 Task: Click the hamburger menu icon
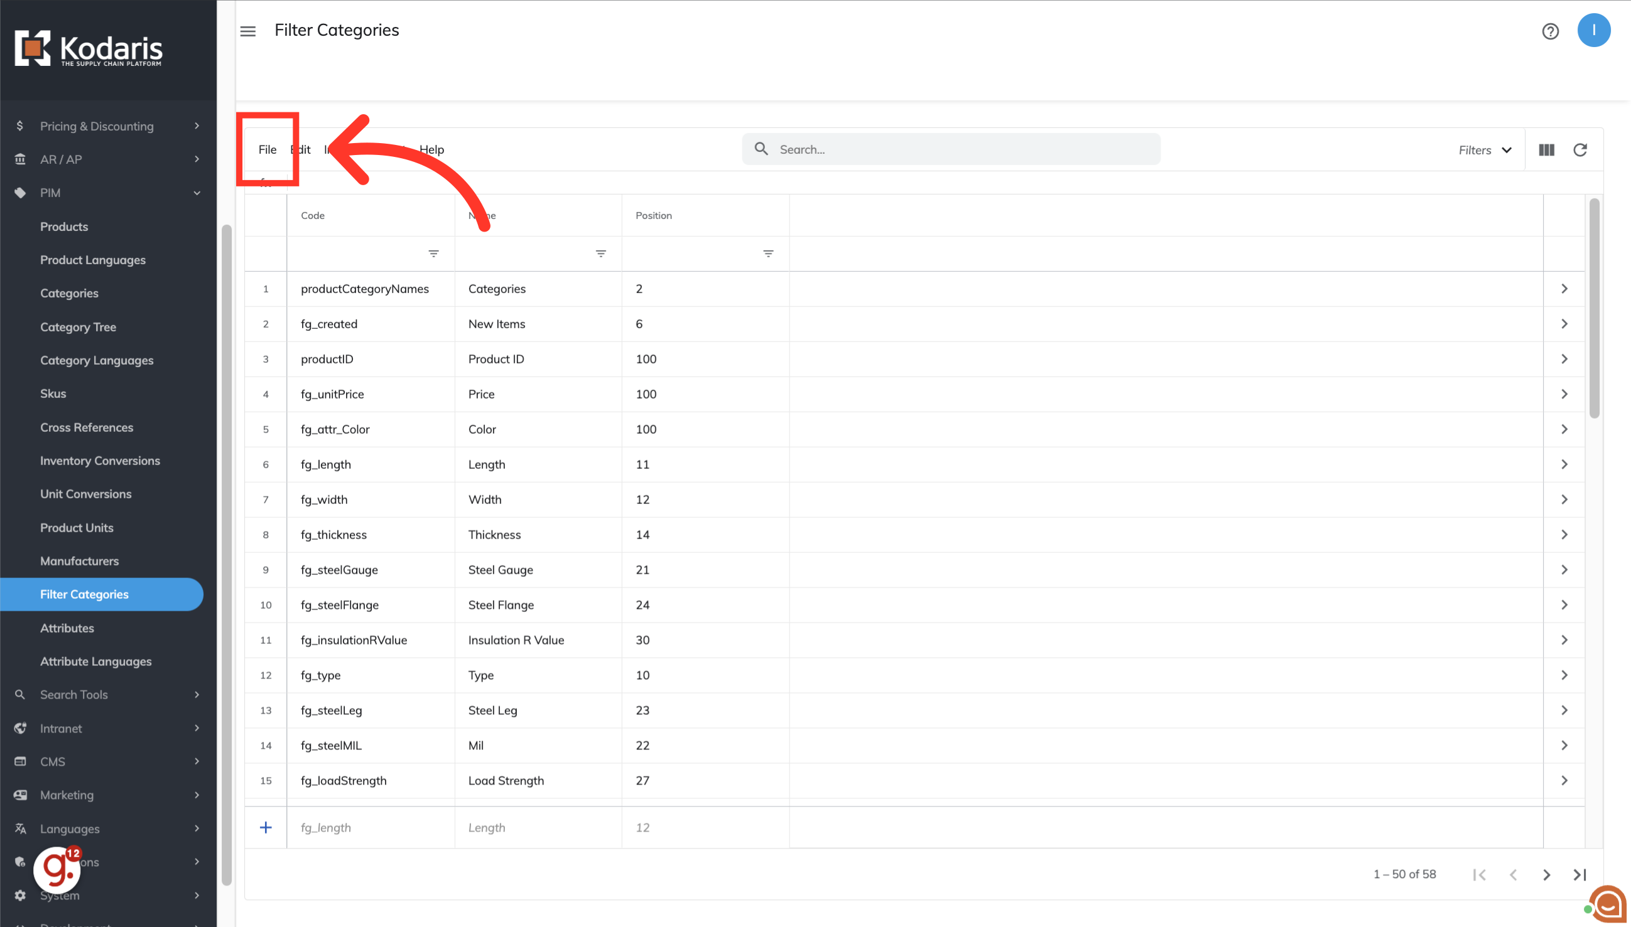tap(248, 31)
